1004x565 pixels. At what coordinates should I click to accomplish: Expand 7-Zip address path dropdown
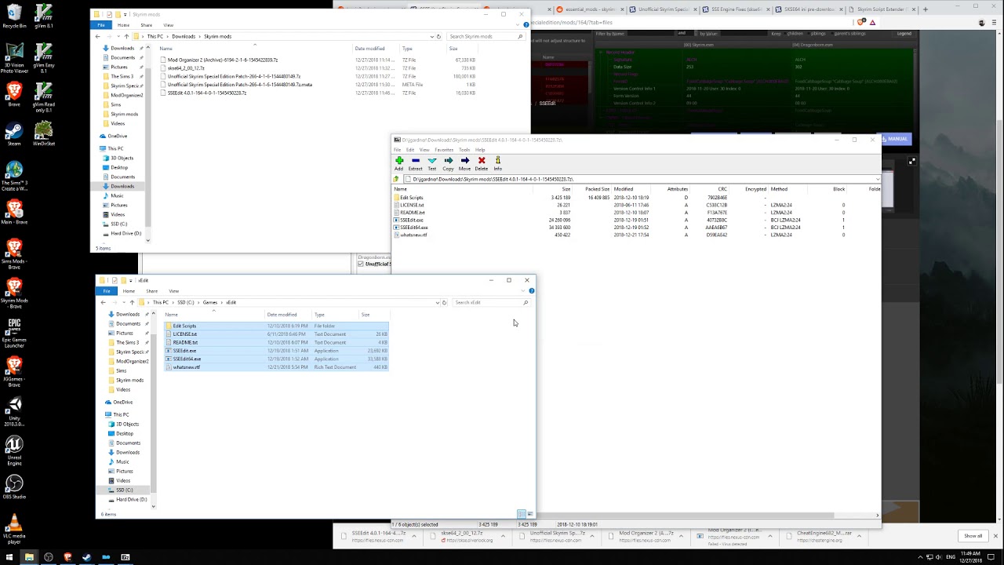877,179
